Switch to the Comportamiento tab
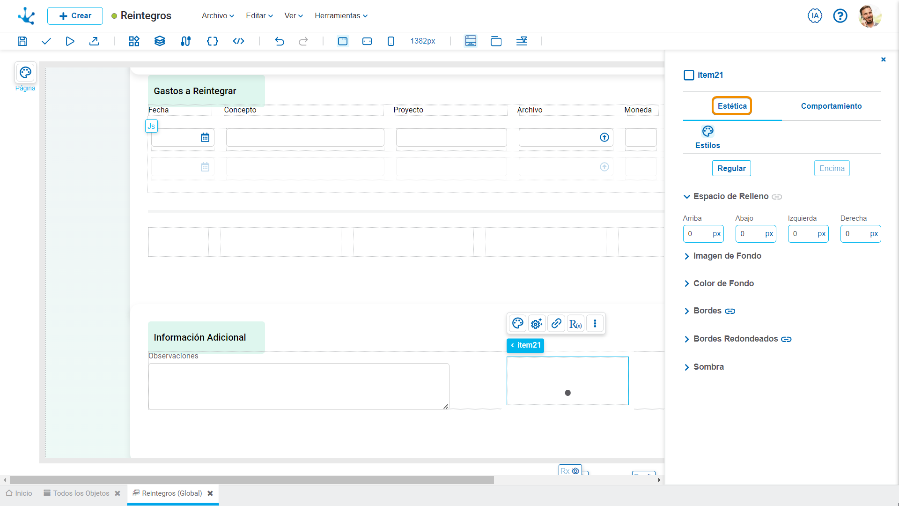This screenshot has width=899, height=506. point(831,106)
